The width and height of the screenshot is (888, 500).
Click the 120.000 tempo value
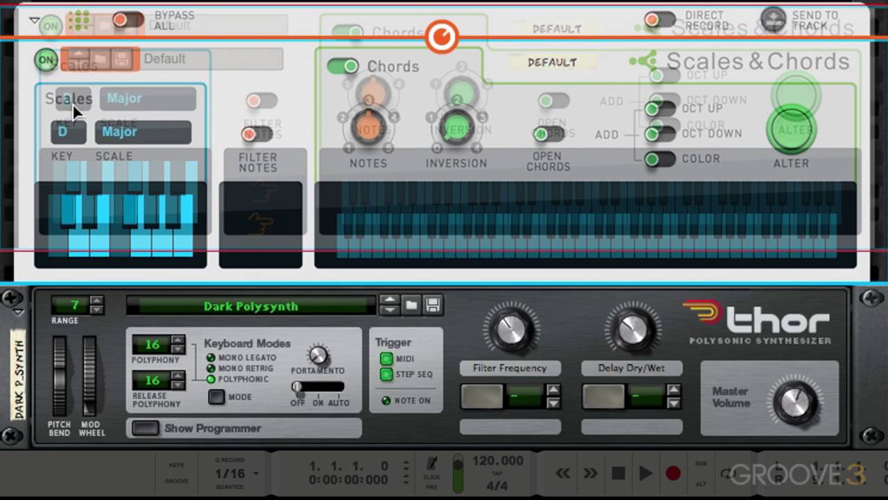tap(497, 460)
